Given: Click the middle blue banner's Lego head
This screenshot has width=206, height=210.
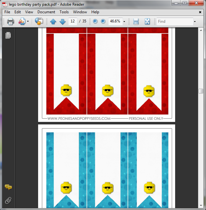Looking at the screenshot, I should (108, 188).
